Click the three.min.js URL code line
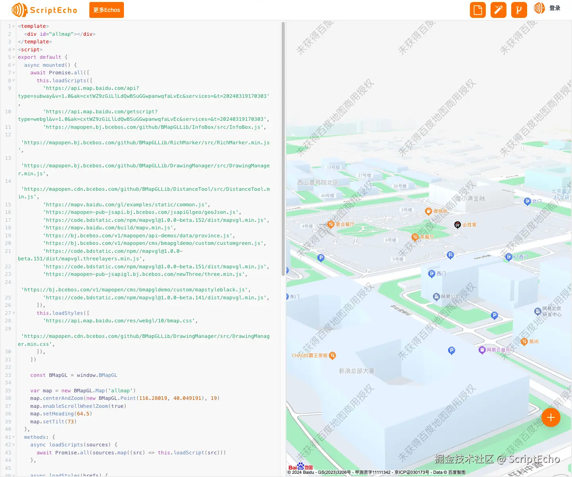The width and height of the screenshot is (572, 477). click(145, 274)
